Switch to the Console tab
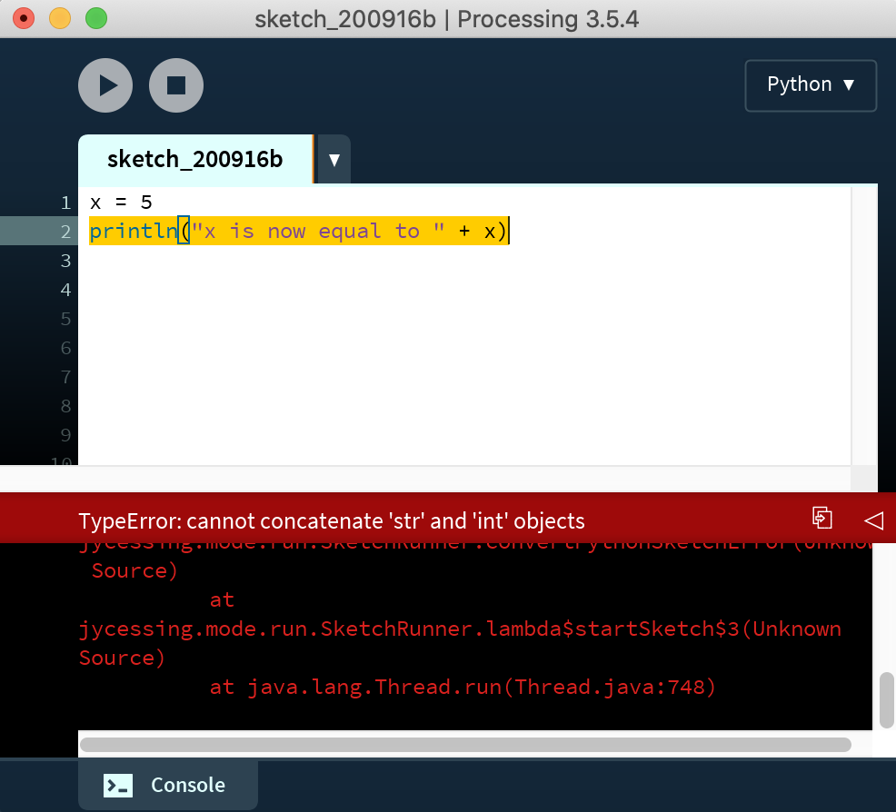Image resolution: width=896 pixels, height=812 pixels. pyautogui.click(x=168, y=785)
